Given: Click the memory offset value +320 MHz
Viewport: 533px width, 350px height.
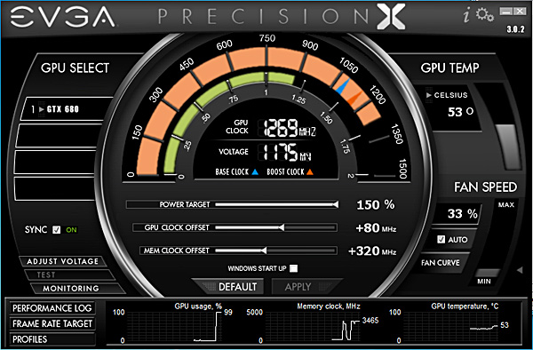Looking at the screenshot, I should pos(372,251).
